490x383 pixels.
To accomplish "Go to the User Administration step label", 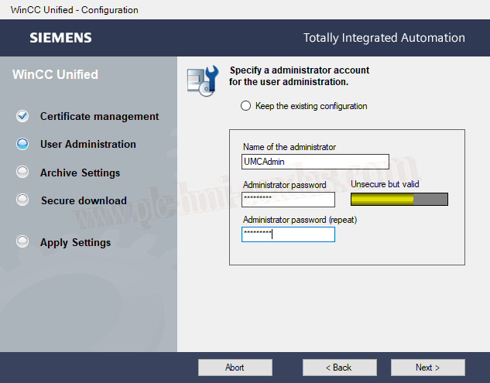I will tap(87, 144).
